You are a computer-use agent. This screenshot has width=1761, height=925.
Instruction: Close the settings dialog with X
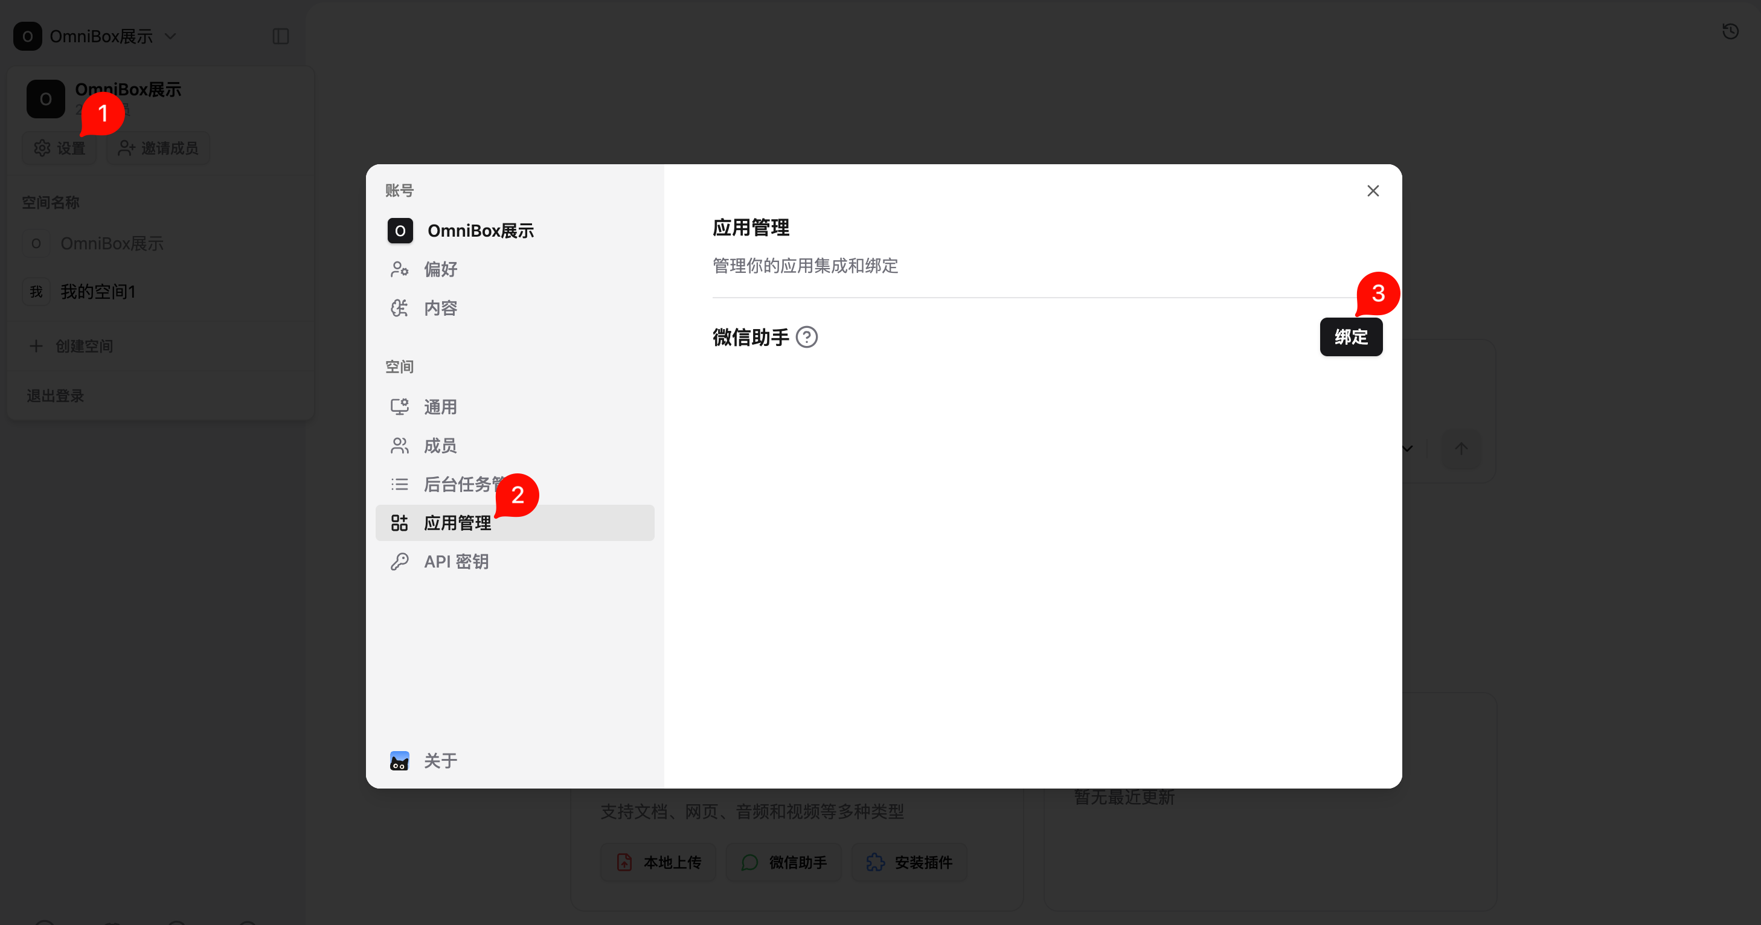pos(1373,191)
